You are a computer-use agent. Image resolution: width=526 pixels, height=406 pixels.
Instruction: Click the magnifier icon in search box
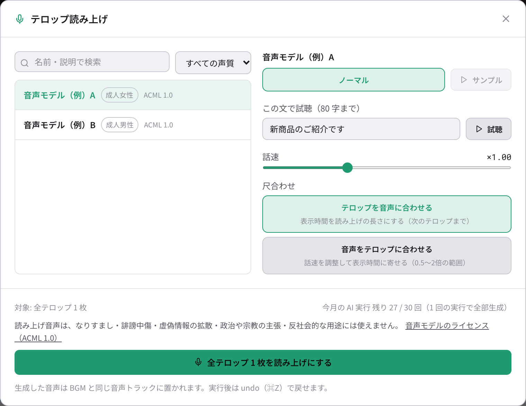click(25, 63)
